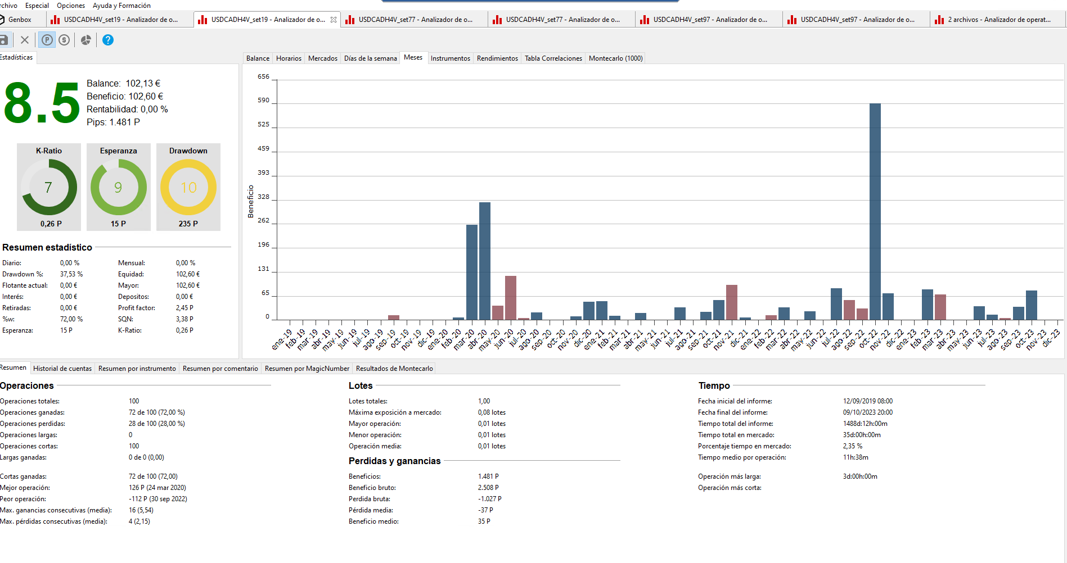Open Resumen por MagicNumber tab
Screen dimensions: 1067x563
pos(307,369)
